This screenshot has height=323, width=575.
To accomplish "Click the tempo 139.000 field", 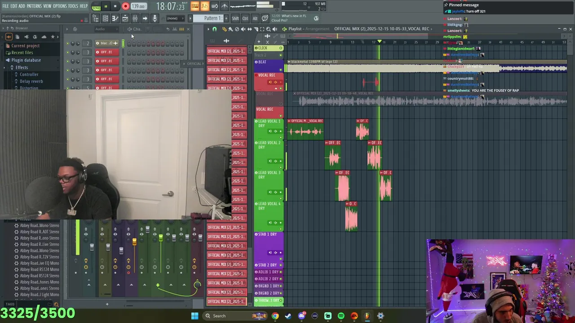I will click(x=139, y=6).
